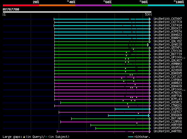
Task: Select the UniRef100_A9NNA3 label
Action: click(168, 64)
